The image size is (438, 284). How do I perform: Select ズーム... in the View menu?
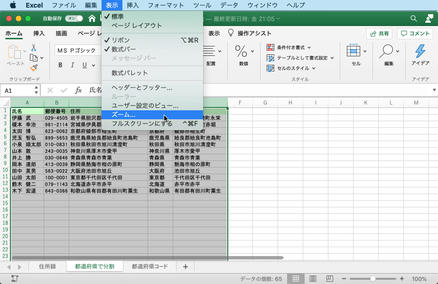(x=152, y=115)
